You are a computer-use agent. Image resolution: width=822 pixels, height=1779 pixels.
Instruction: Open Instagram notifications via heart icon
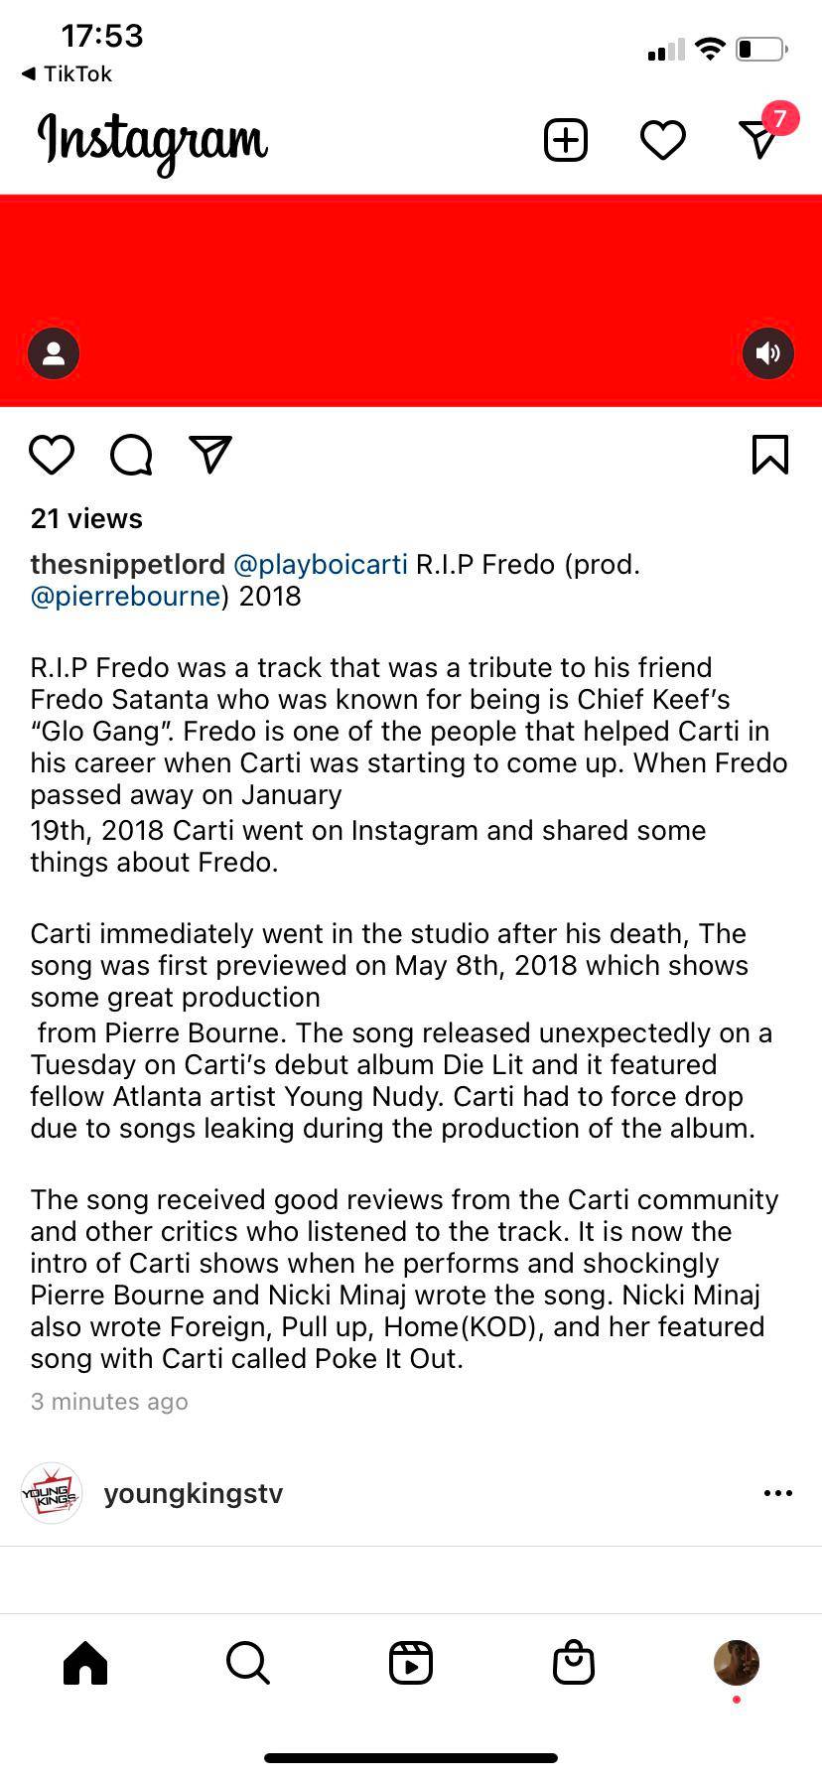pos(661,139)
